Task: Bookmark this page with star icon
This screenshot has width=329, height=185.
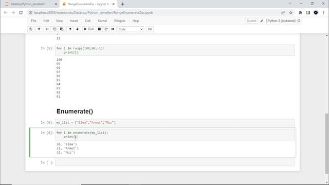Action: (291, 12)
